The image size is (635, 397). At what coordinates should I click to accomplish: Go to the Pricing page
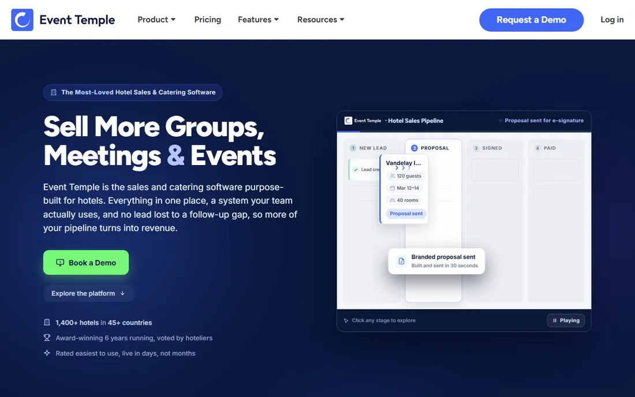208,20
